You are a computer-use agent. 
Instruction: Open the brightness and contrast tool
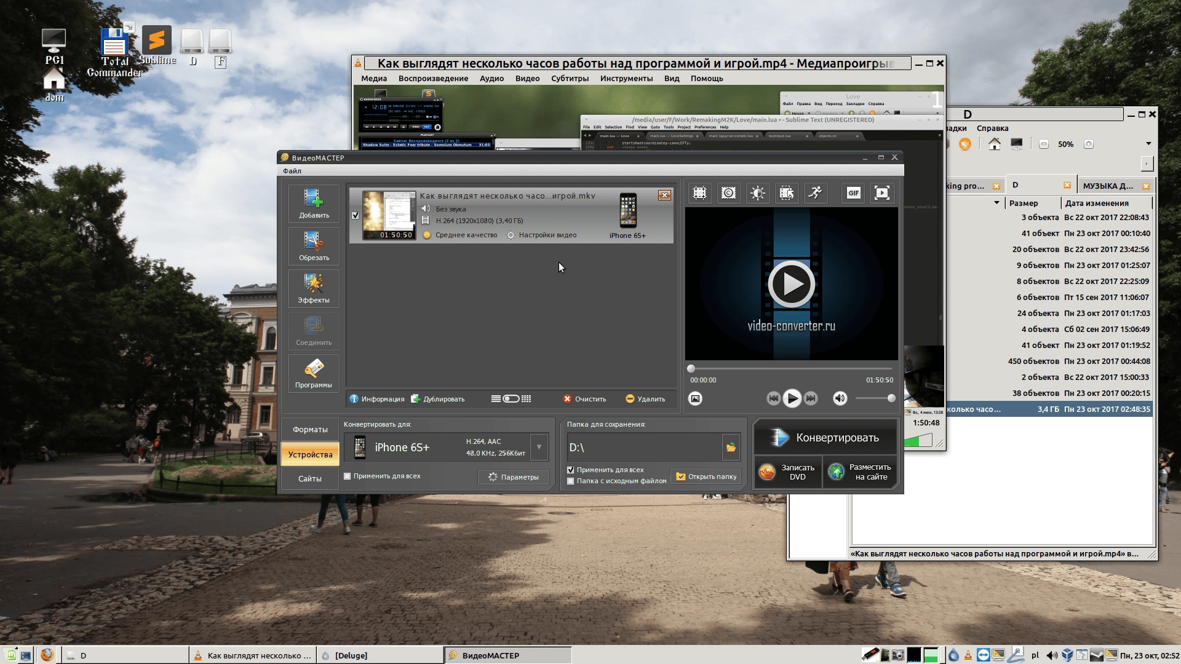coord(758,193)
